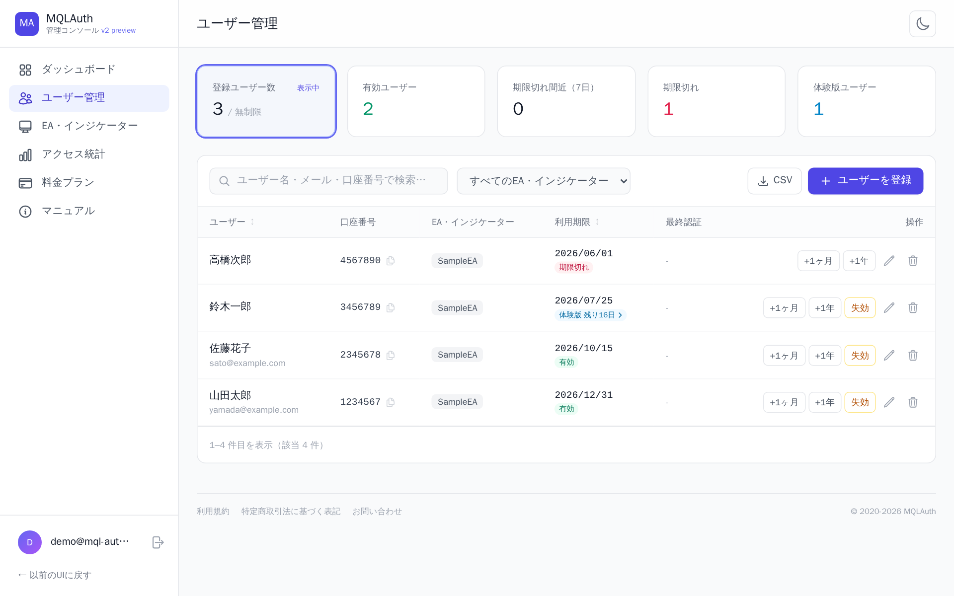Viewport: 954px width, 596px height.
Task: Sort by 利用期限 column arrow
Action: 597,222
